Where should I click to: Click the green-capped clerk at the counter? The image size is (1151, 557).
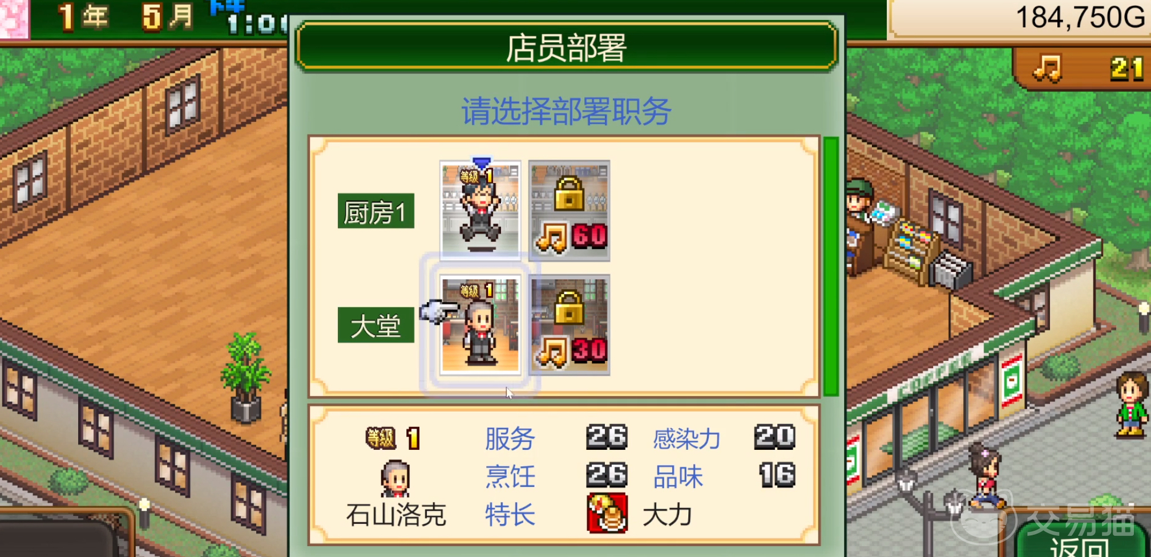(859, 202)
